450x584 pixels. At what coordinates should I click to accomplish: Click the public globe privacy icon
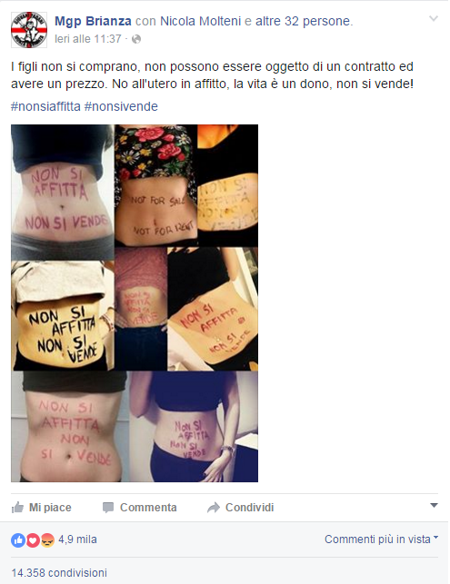pyautogui.click(x=136, y=39)
